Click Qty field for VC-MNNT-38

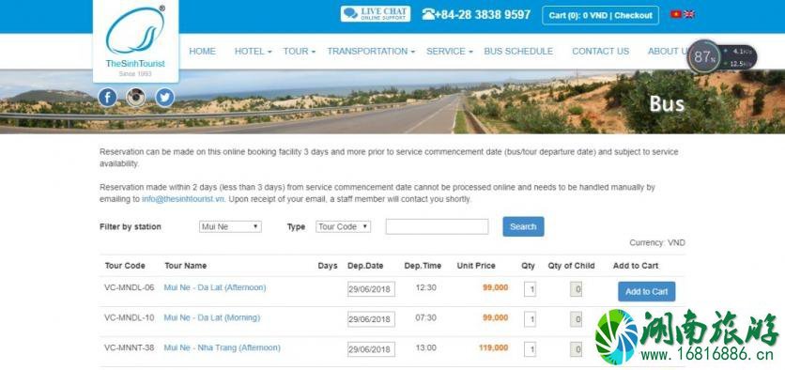(530, 349)
